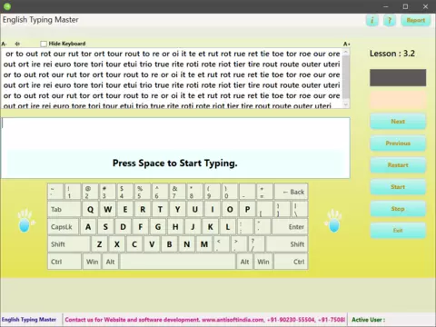Viewport: 436px width, 327px height.
Task: Click the O key on virtual keyboard
Action: click(230, 209)
